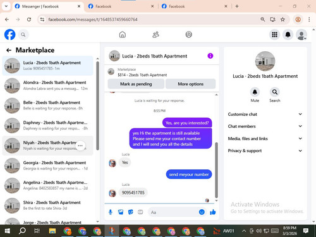The image size is (316, 237).
Task: Open Angelina 2beds 1bath Apartment chat
Action: (x=47, y=185)
